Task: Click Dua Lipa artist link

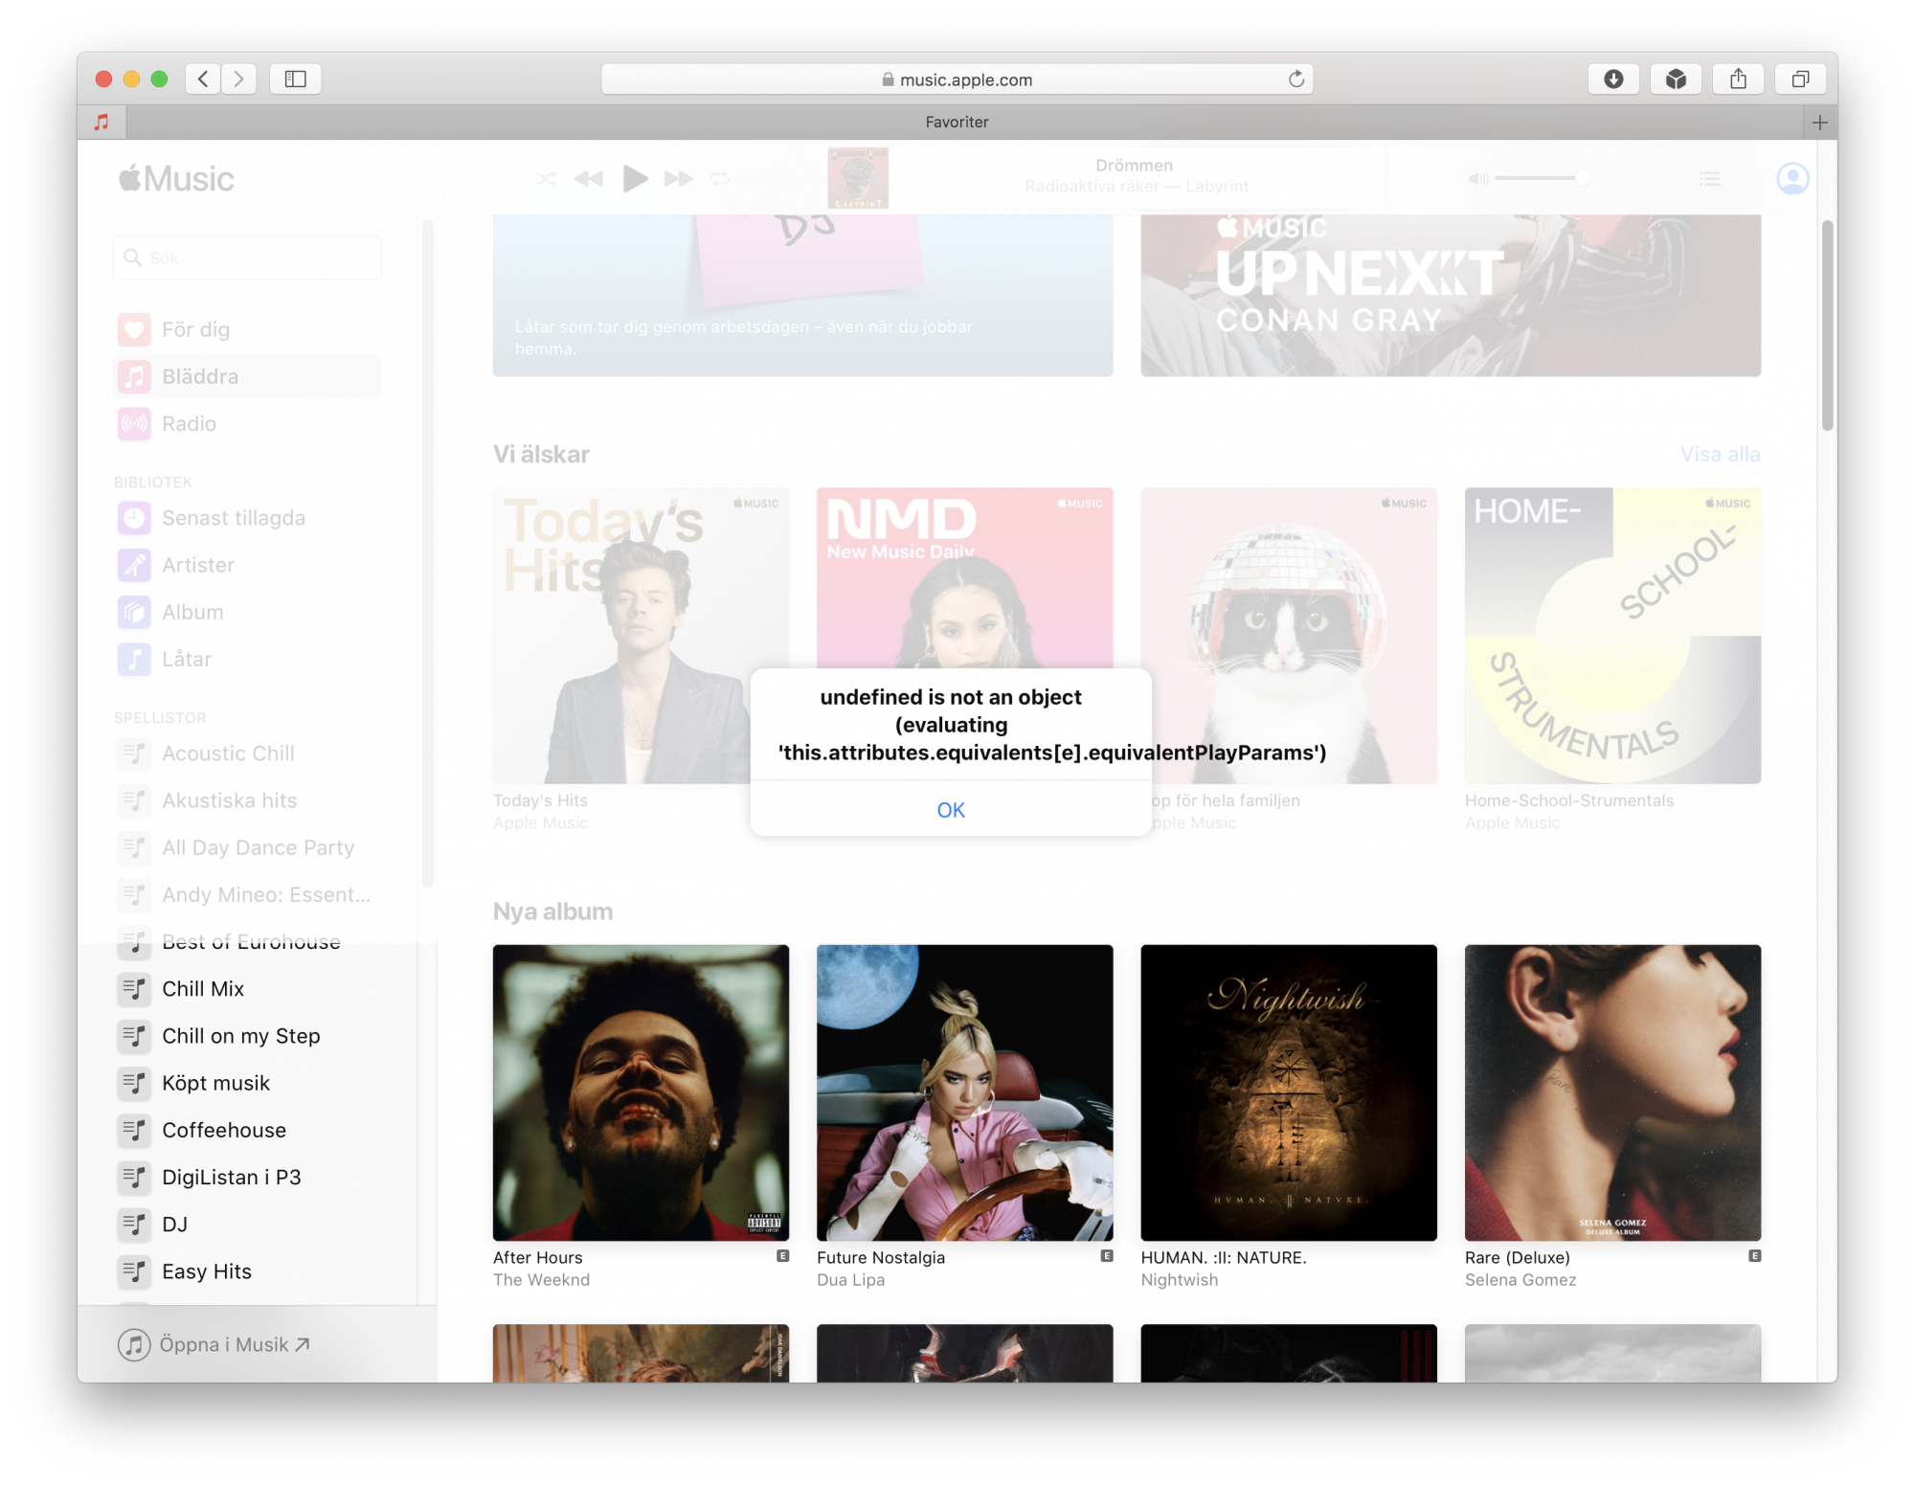Action: coord(850,1280)
